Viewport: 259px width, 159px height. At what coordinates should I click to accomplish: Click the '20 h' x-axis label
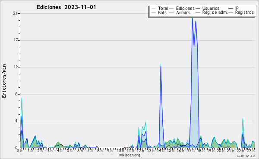(x=221, y=150)
